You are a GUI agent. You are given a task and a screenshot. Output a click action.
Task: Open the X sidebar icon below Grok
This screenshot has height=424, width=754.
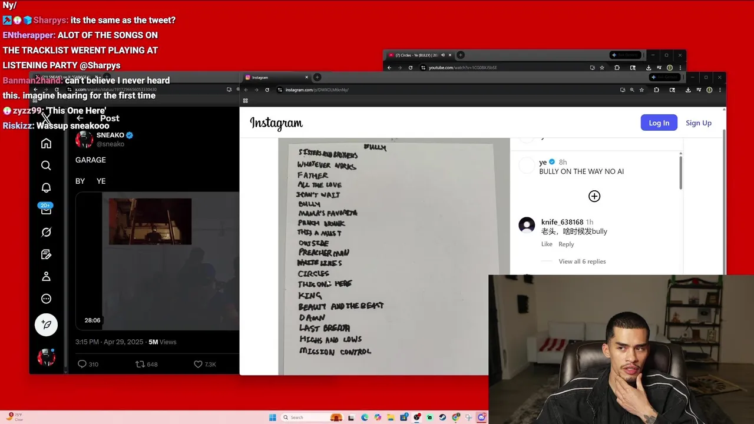46,254
